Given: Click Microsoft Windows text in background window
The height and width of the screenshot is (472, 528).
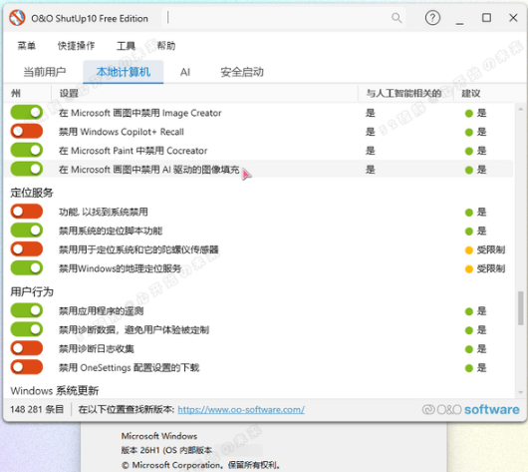Looking at the screenshot, I should tap(159, 436).
